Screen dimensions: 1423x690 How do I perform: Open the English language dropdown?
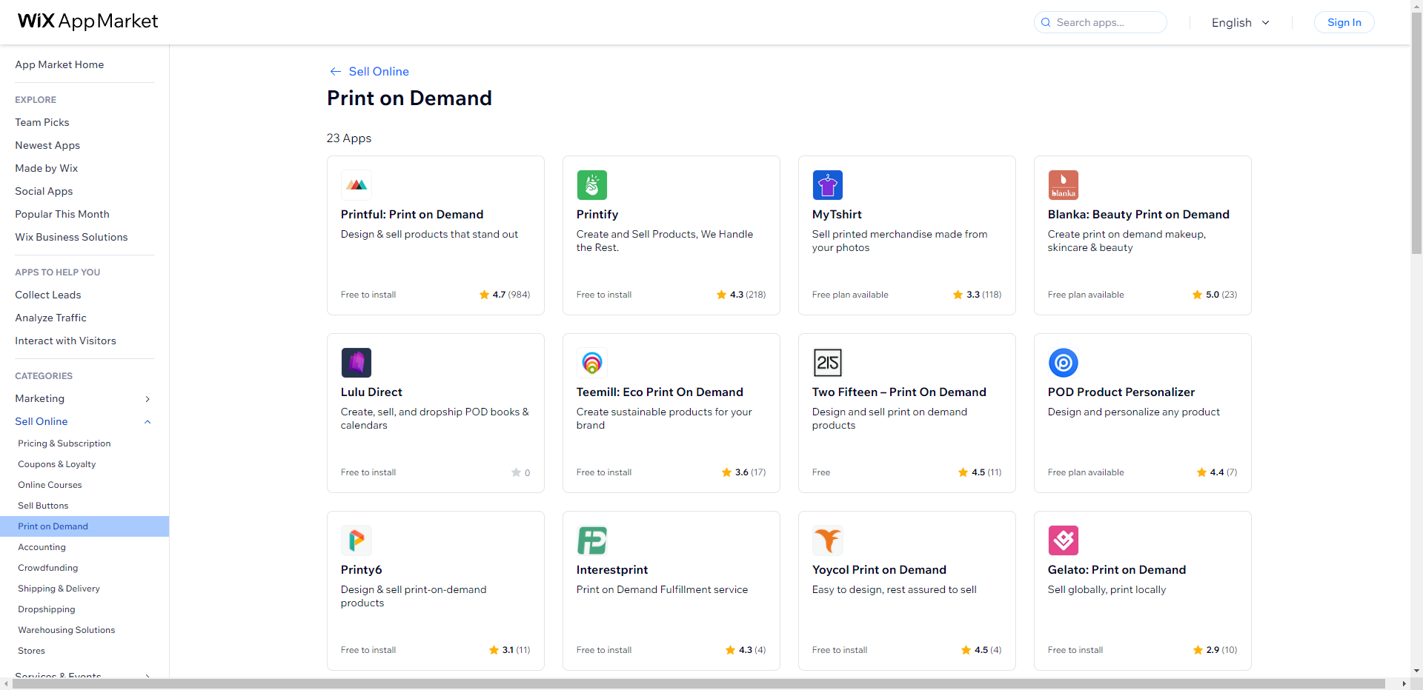[1241, 22]
